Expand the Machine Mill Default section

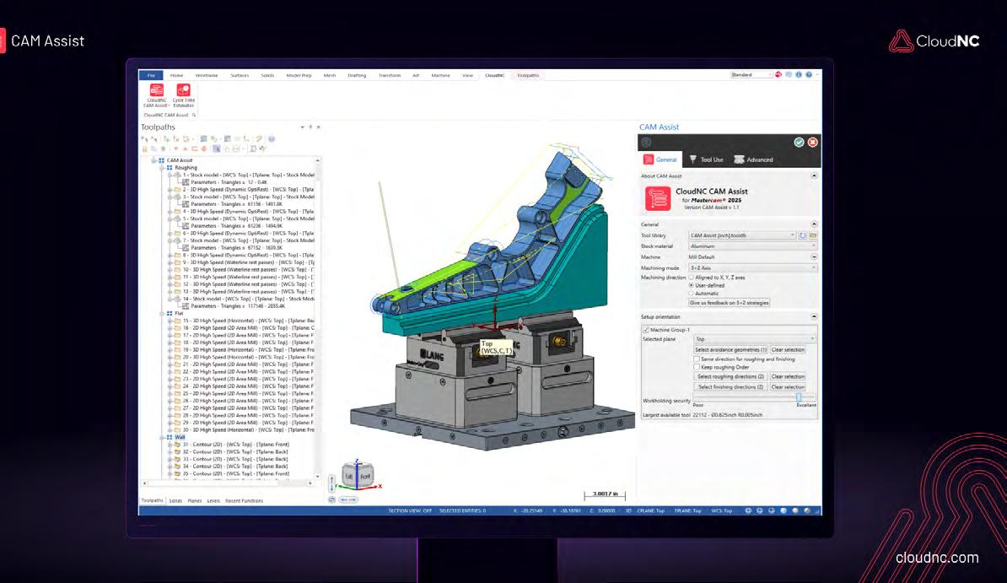click(814, 257)
